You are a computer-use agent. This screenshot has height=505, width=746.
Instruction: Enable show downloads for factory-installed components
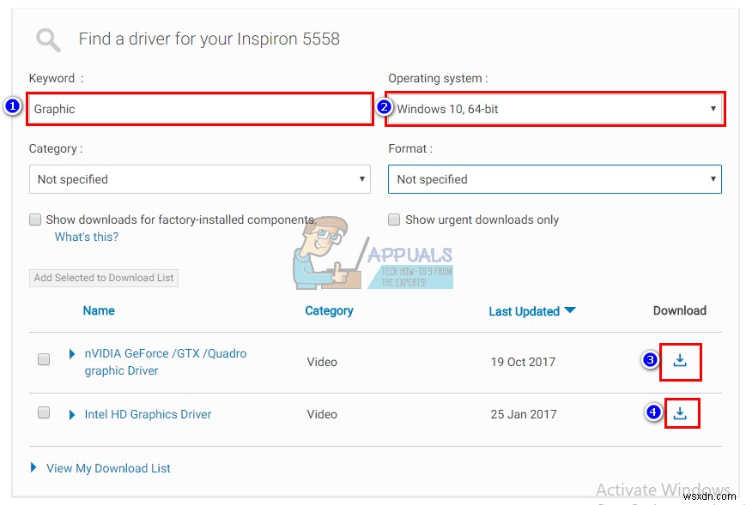click(x=35, y=219)
